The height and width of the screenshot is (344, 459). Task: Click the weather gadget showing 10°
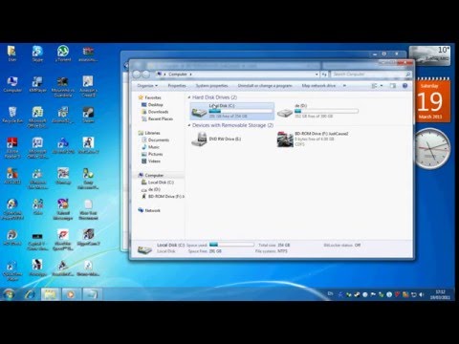(x=429, y=55)
